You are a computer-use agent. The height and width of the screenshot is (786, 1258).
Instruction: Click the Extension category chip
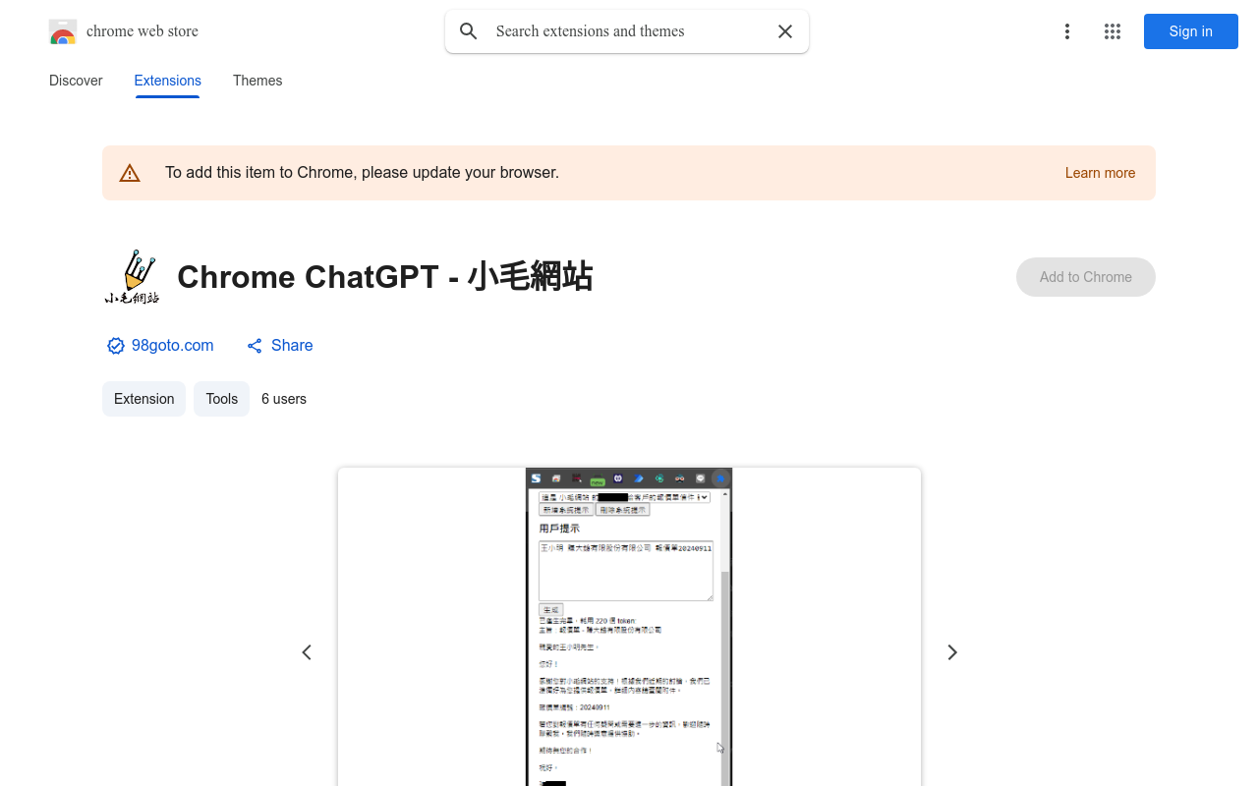point(143,399)
